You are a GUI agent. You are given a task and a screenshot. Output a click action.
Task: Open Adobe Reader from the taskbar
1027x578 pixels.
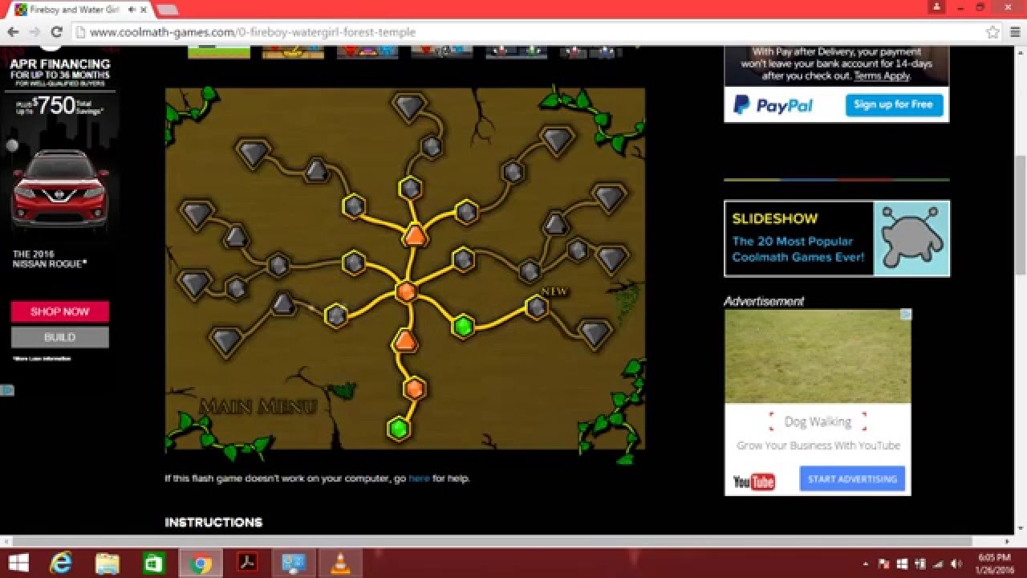click(247, 563)
